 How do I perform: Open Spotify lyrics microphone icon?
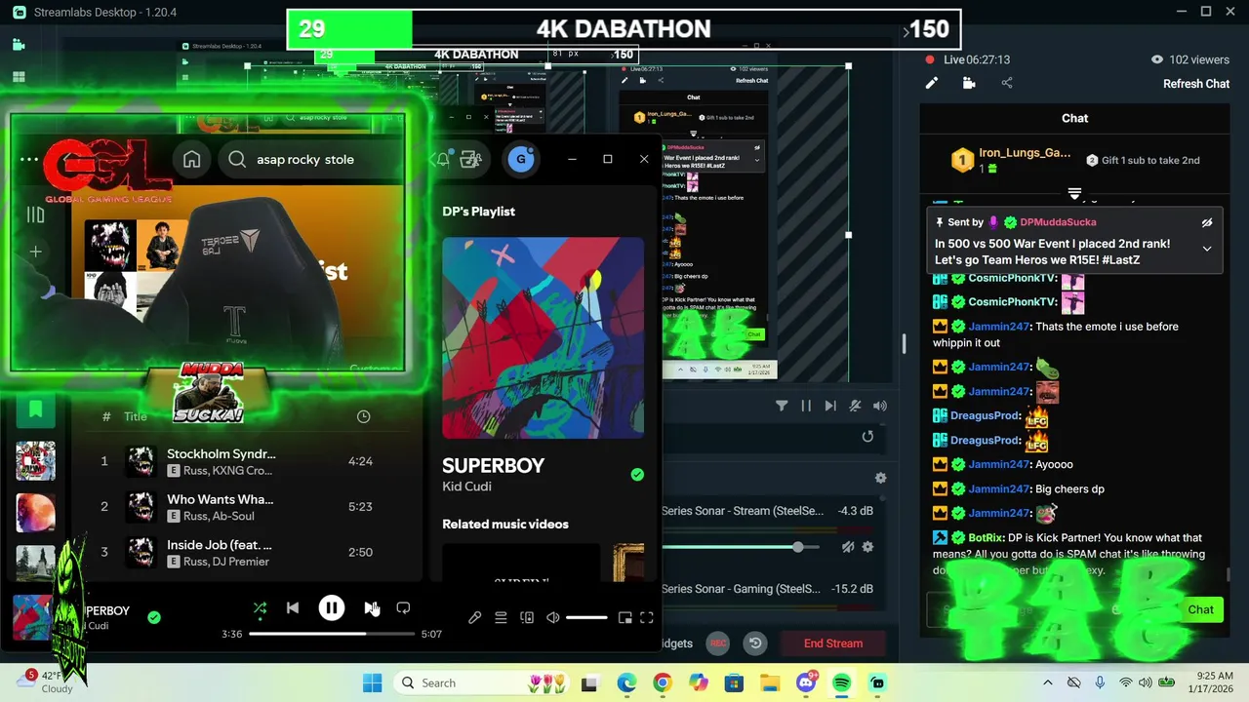(x=474, y=617)
